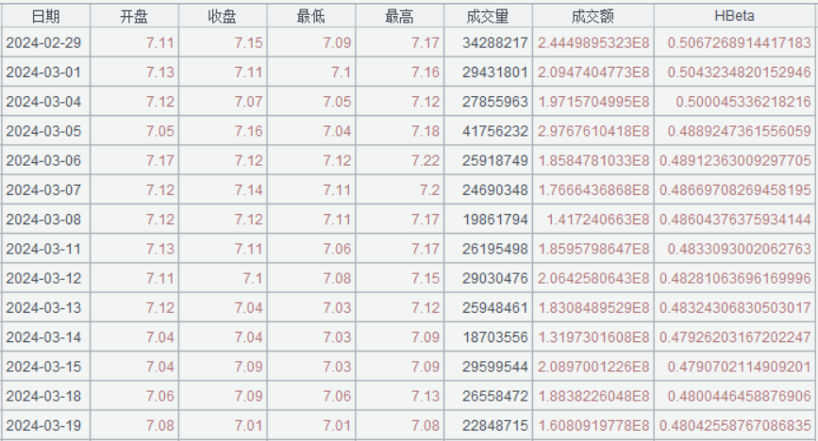Click turnover value 1.9715704995E8
Image resolution: width=818 pixels, height=441 pixels.
(x=593, y=102)
